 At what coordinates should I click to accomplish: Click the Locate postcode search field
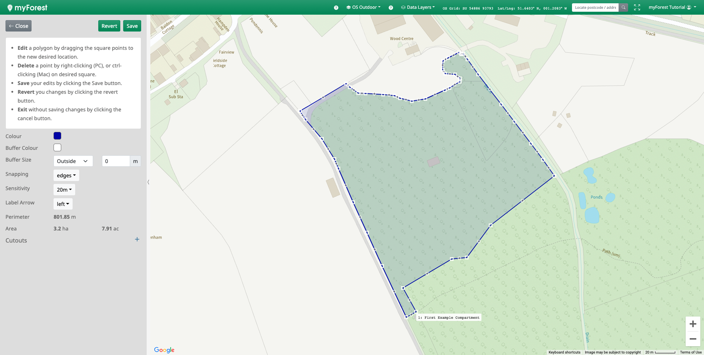click(595, 7)
